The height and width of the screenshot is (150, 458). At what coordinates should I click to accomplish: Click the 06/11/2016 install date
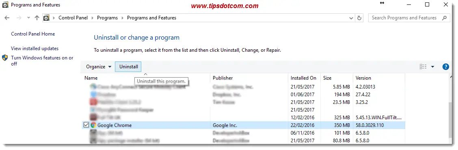pos(302,133)
